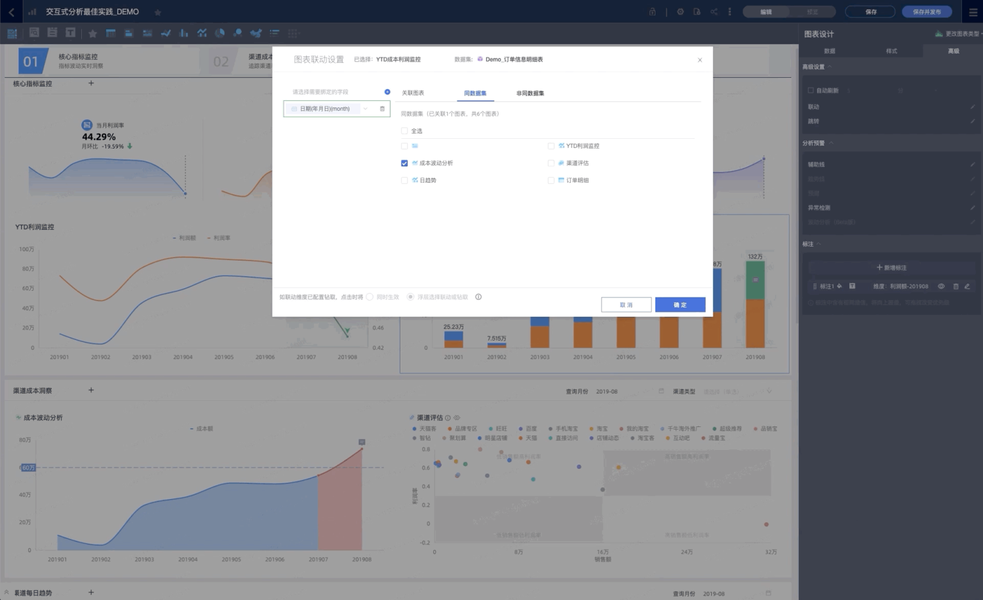This screenshot has height=600, width=983.
Task: Select the 同时生效 radio option
Action: pos(370,297)
